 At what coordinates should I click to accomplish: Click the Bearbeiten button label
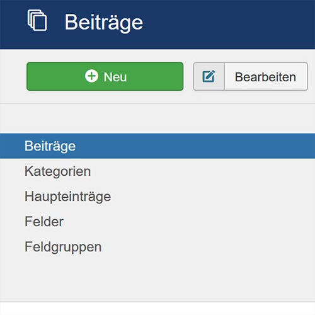click(x=265, y=77)
